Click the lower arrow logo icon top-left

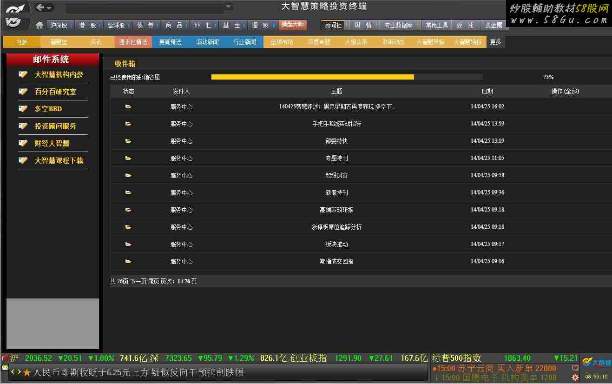click(13, 22)
